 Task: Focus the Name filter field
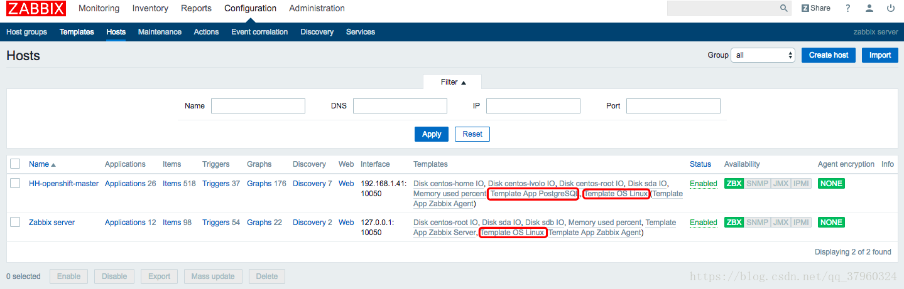pos(258,106)
